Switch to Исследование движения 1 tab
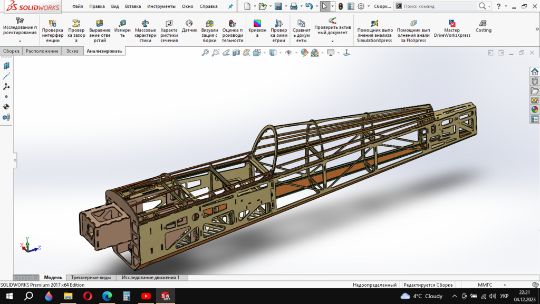This screenshot has height=304, width=540. [150, 277]
